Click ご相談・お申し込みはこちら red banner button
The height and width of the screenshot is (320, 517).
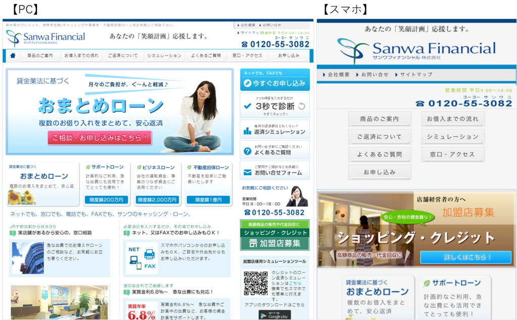pos(99,137)
